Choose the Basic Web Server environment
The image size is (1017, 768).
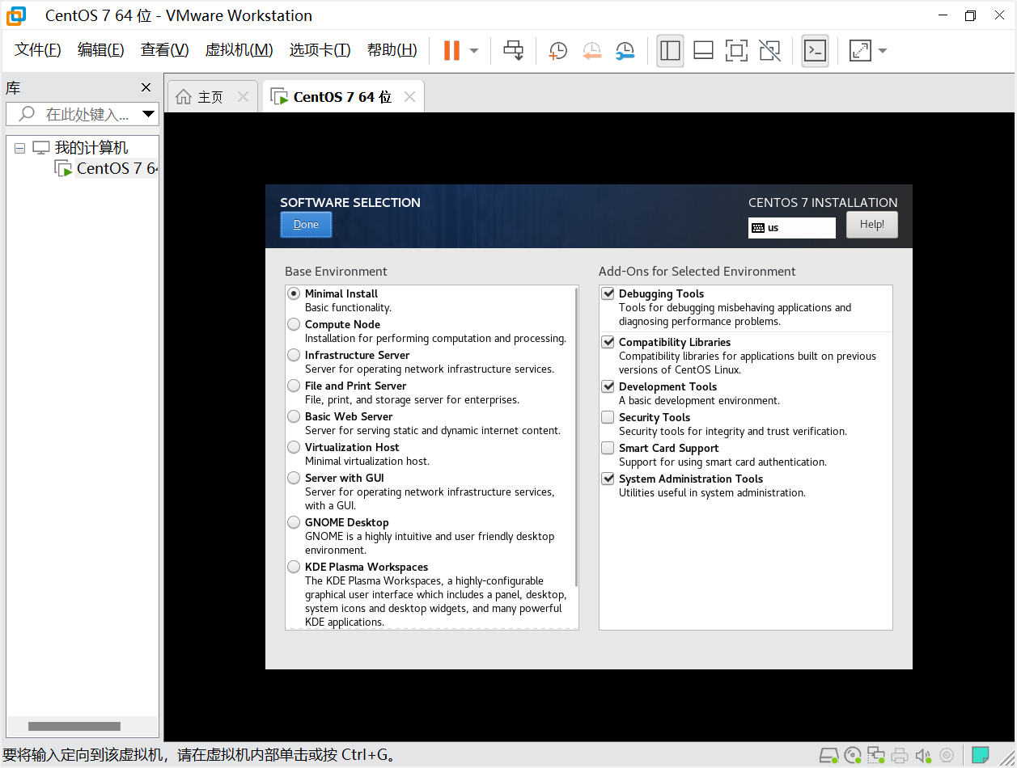(x=294, y=416)
